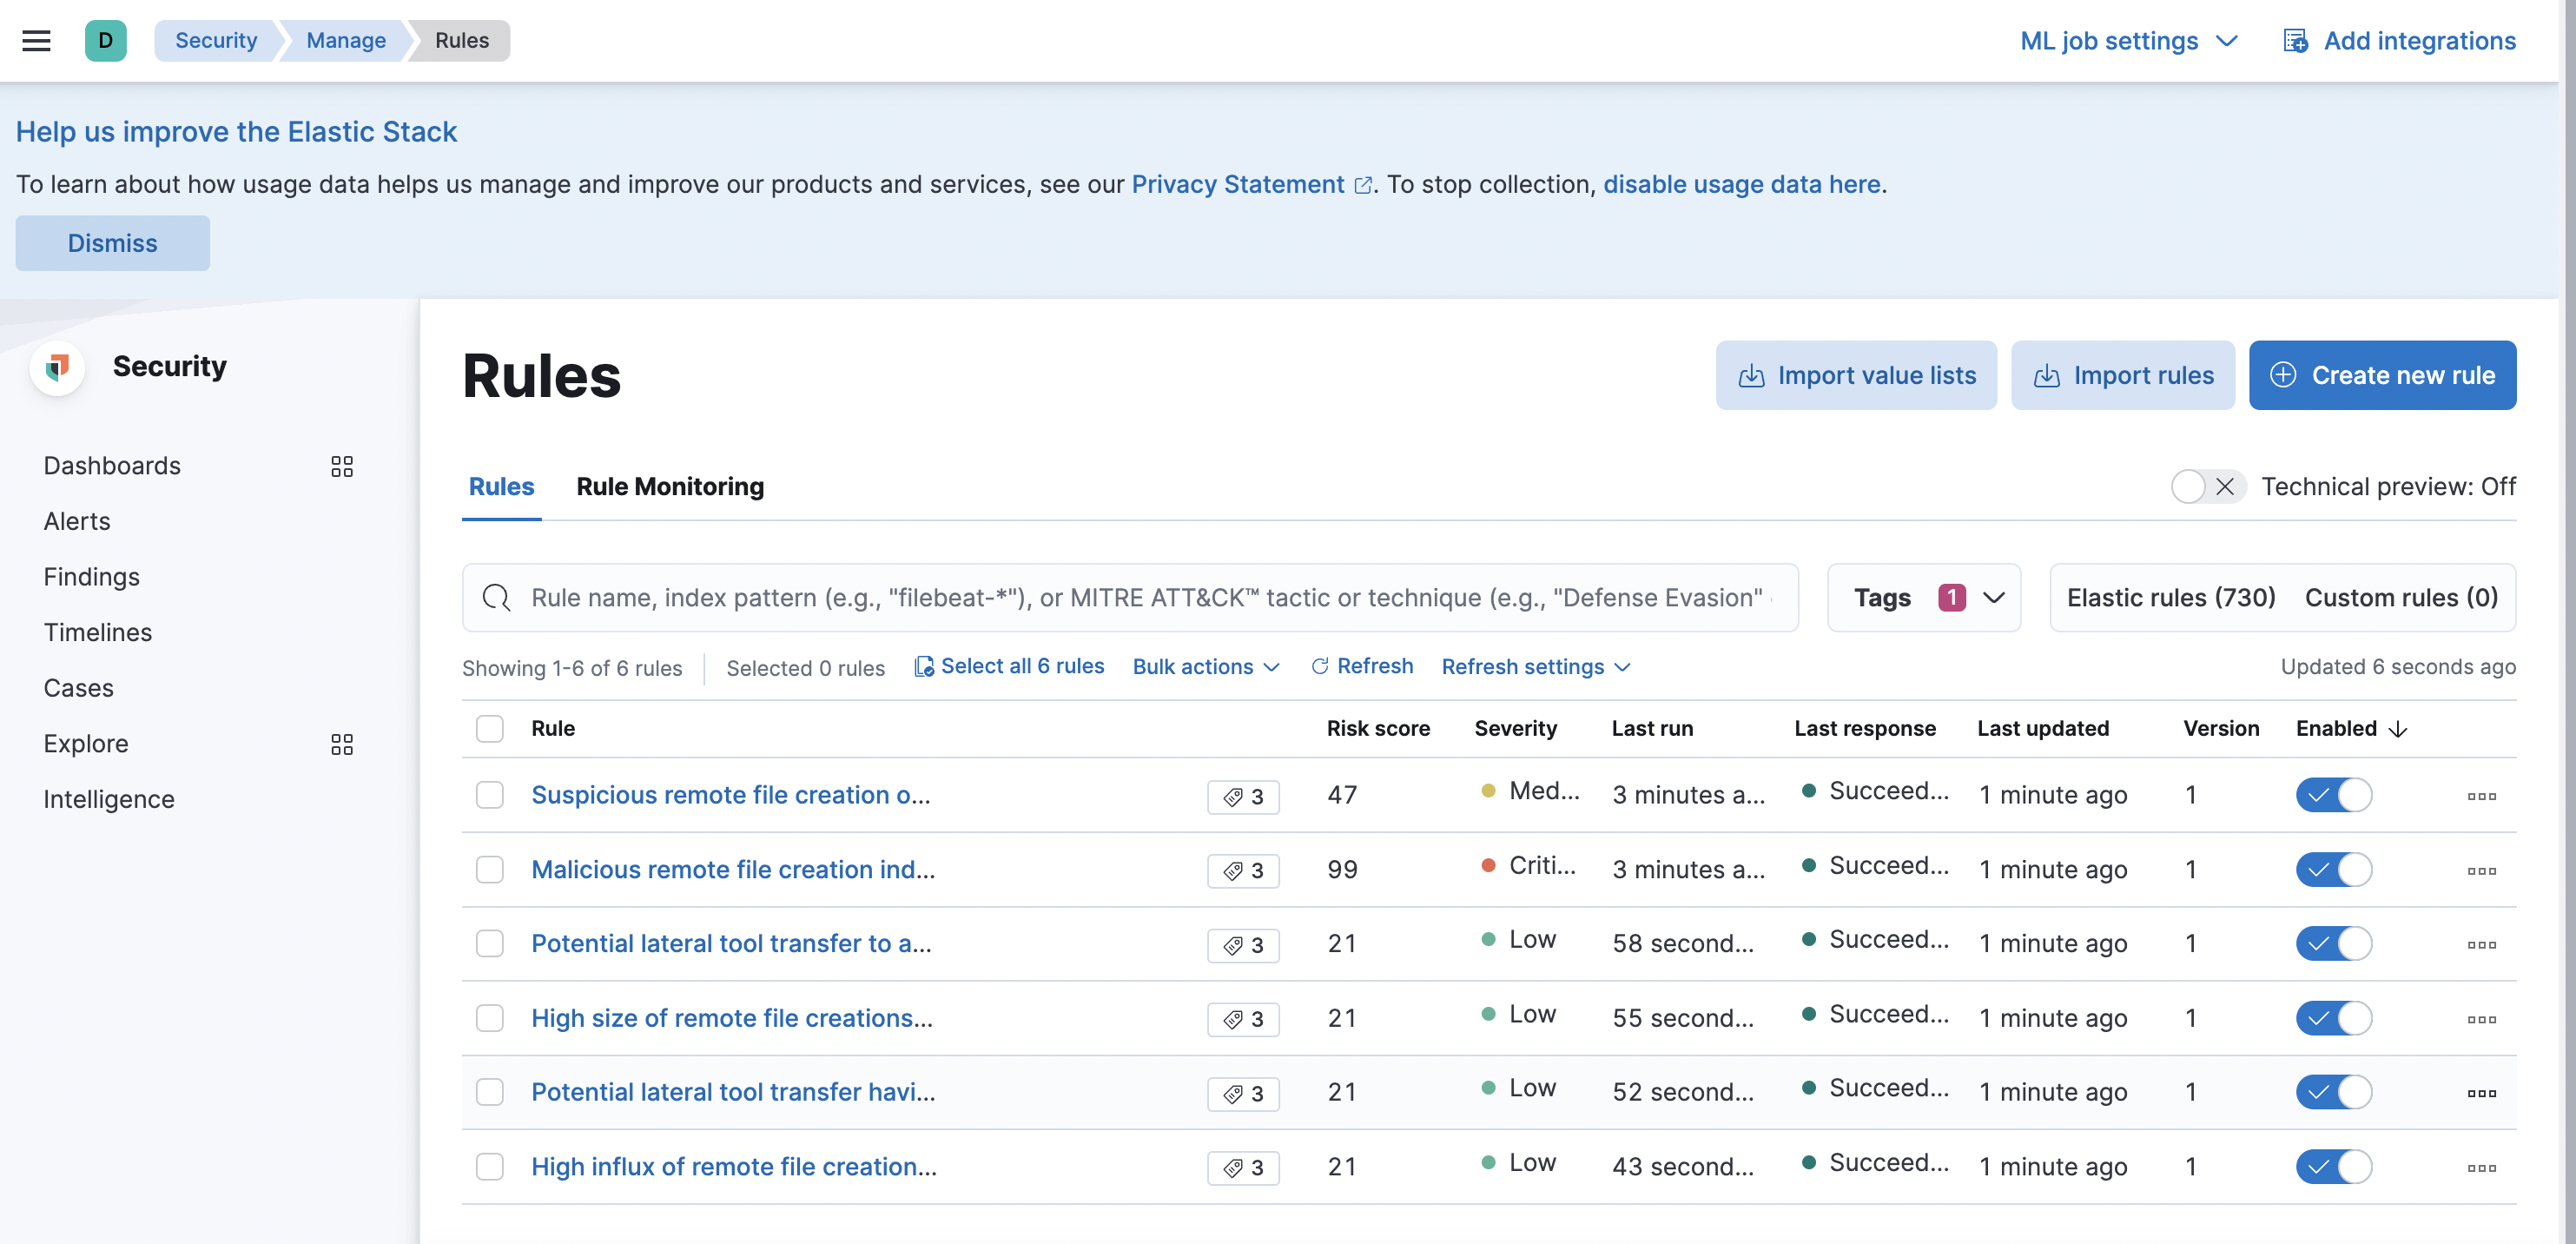Expand the Tags filter dropdown

[x=1923, y=597]
